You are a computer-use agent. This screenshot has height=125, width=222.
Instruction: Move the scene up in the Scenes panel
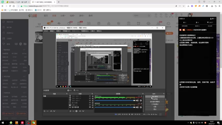51,111
